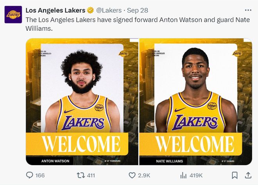
Task: Click the 411 reposts count
Action: tap(90, 176)
